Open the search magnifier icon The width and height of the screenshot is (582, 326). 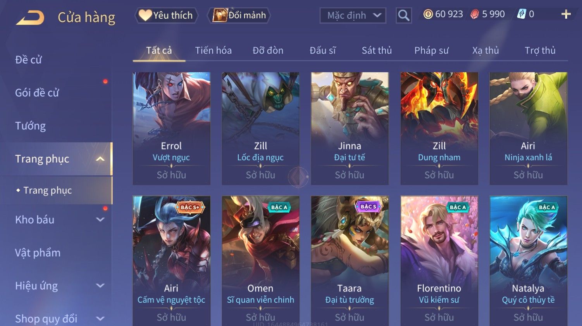(403, 16)
